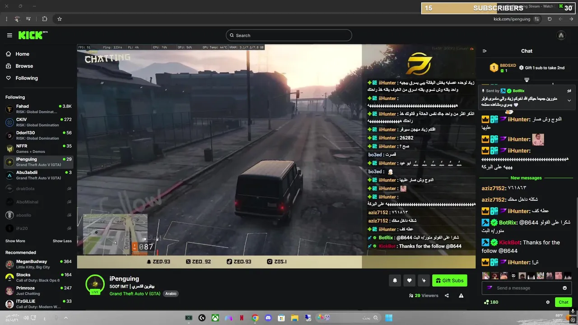Expand the gift leaderboard handle
Image resolution: width=578 pixels, height=325 pixels.
click(527, 80)
